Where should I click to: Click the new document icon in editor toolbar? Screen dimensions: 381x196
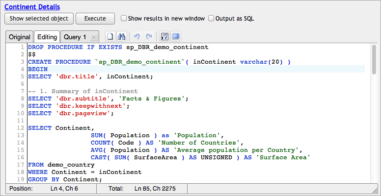(x=111, y=37)
